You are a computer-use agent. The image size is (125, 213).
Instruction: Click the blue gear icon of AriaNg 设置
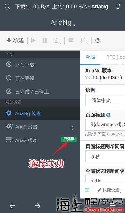9,113
